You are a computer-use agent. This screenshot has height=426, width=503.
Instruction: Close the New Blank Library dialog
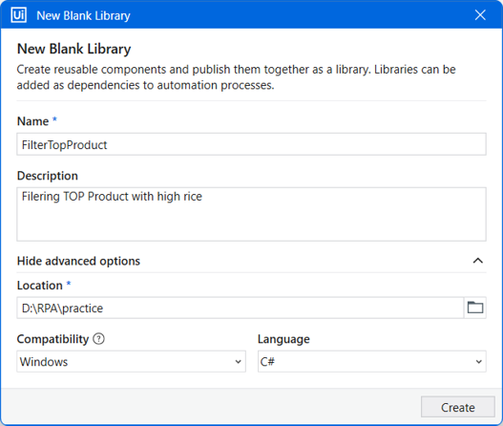click(480, 14)
